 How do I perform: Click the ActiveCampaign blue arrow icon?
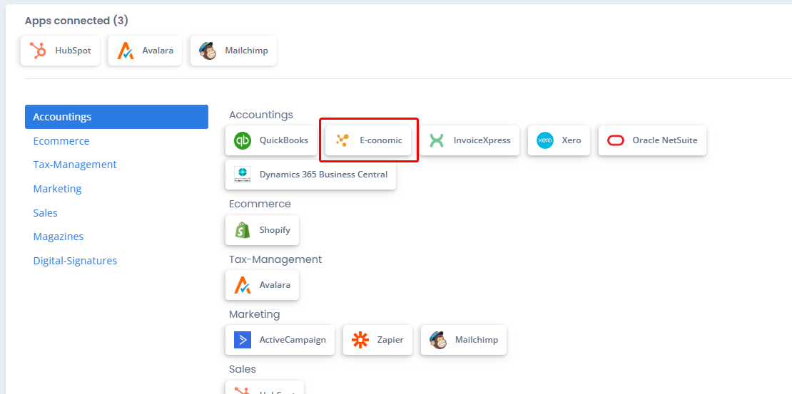tap(243, 340)
